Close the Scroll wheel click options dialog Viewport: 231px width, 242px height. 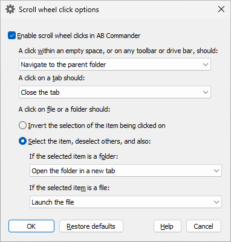[221, 9]
